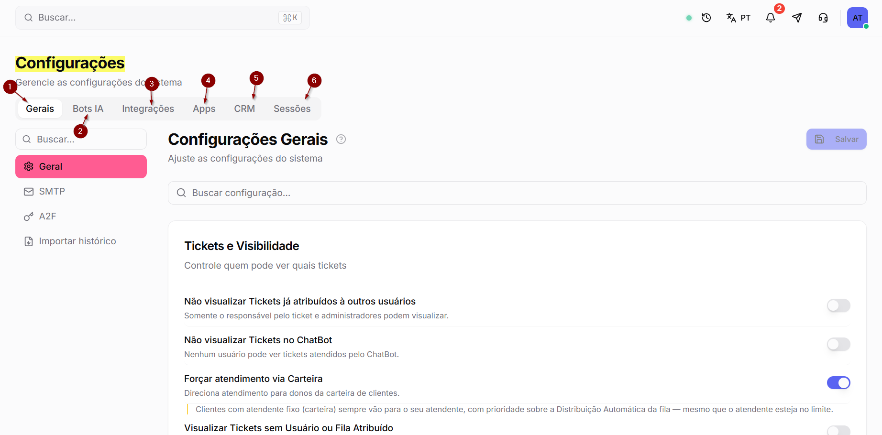Click the top global Buscar search box
Viewport: 882px width, 435px height.
pos(163,18)
